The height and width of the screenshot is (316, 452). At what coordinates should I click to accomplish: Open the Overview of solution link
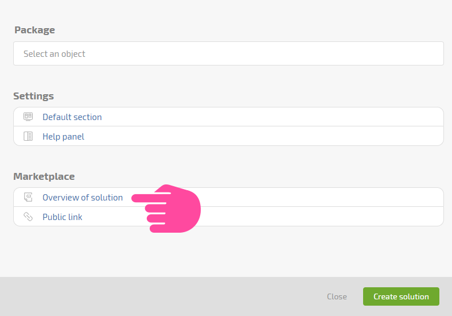[x=83, y=197]
